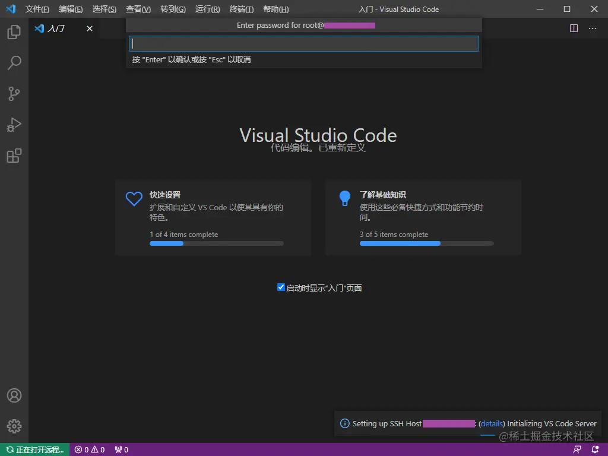Screen dimensions: 608x456
Task: Open the 快速设置 walkthrough card
Action: point(213,217)
